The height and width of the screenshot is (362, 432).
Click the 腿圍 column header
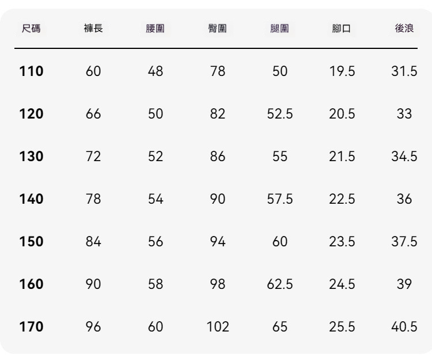(x=279, y=28)
